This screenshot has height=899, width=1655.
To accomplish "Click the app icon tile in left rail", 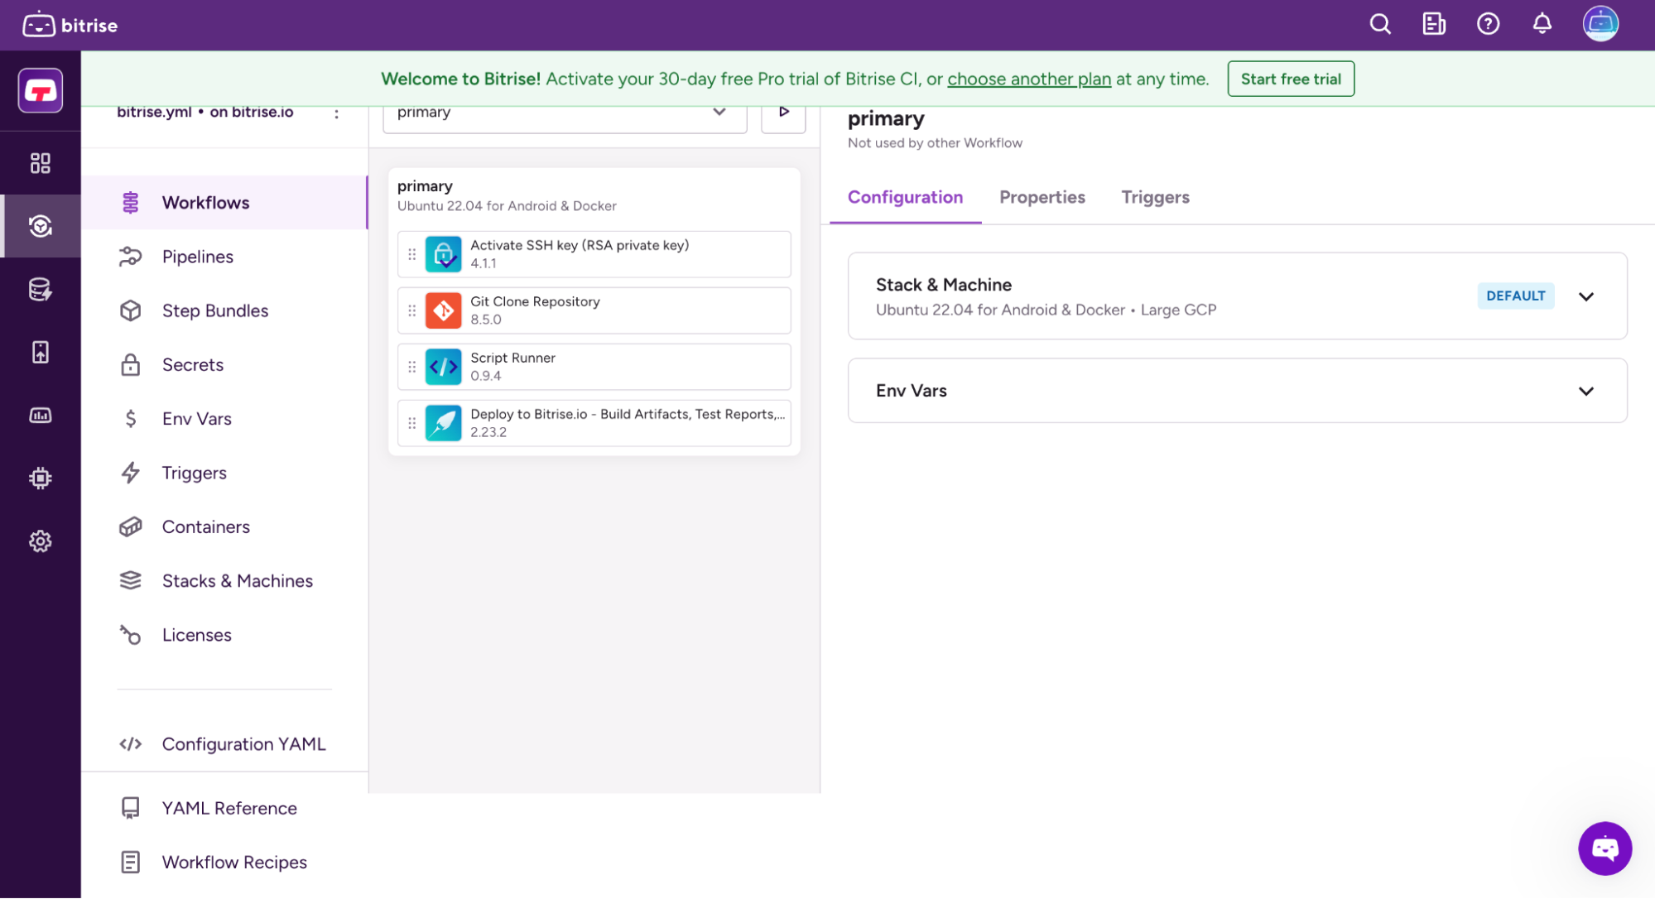I will (x=41, y=90).
